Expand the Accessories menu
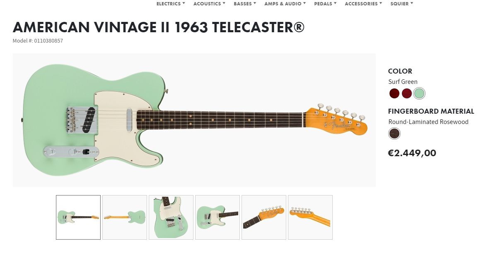This screenshot has height=255, width=481. pyautogui.click(x=363, y=4)
